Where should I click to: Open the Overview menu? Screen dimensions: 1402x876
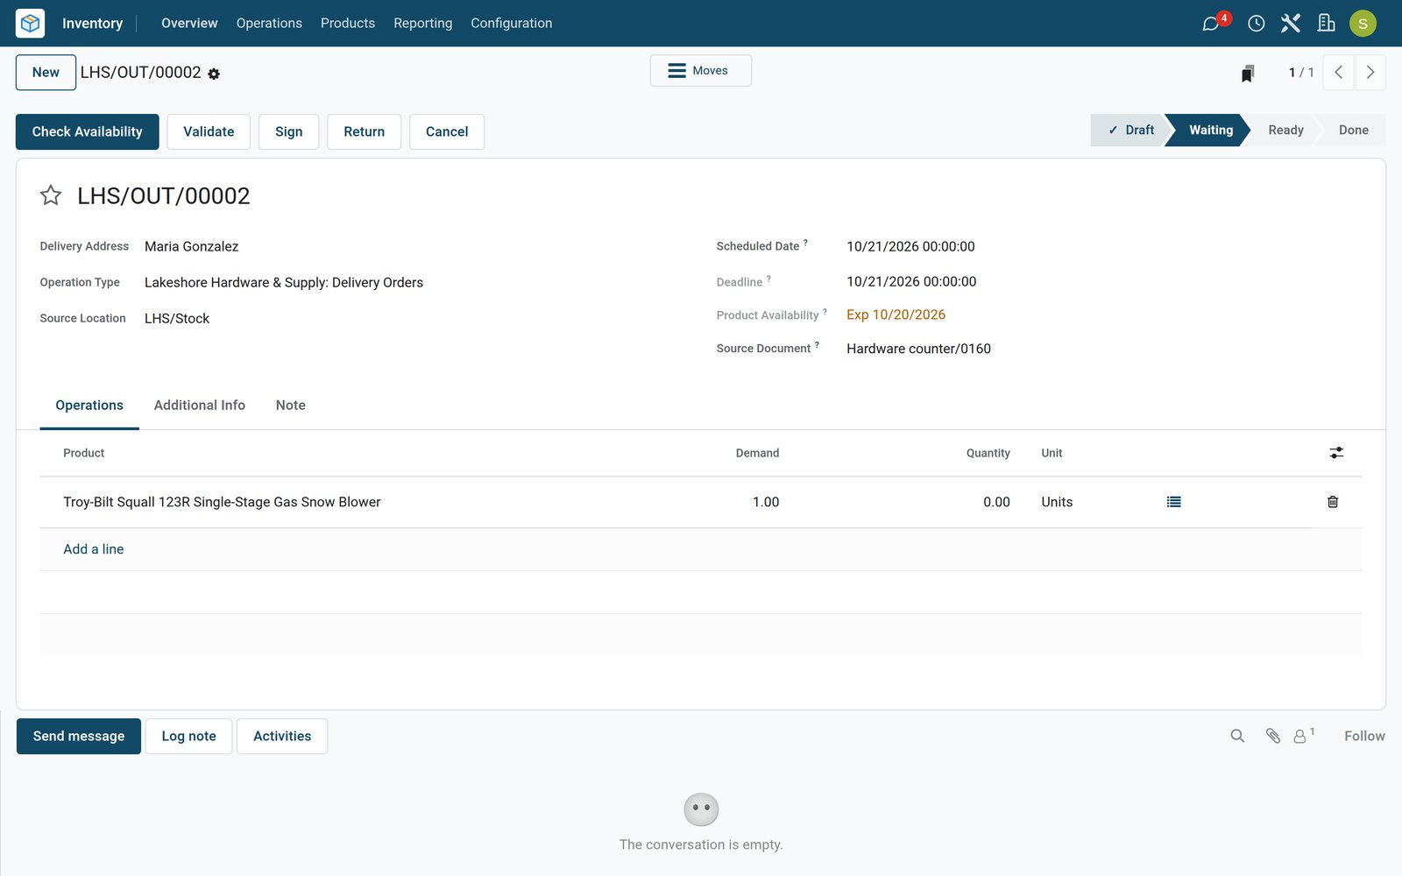(x=189, y=24)
